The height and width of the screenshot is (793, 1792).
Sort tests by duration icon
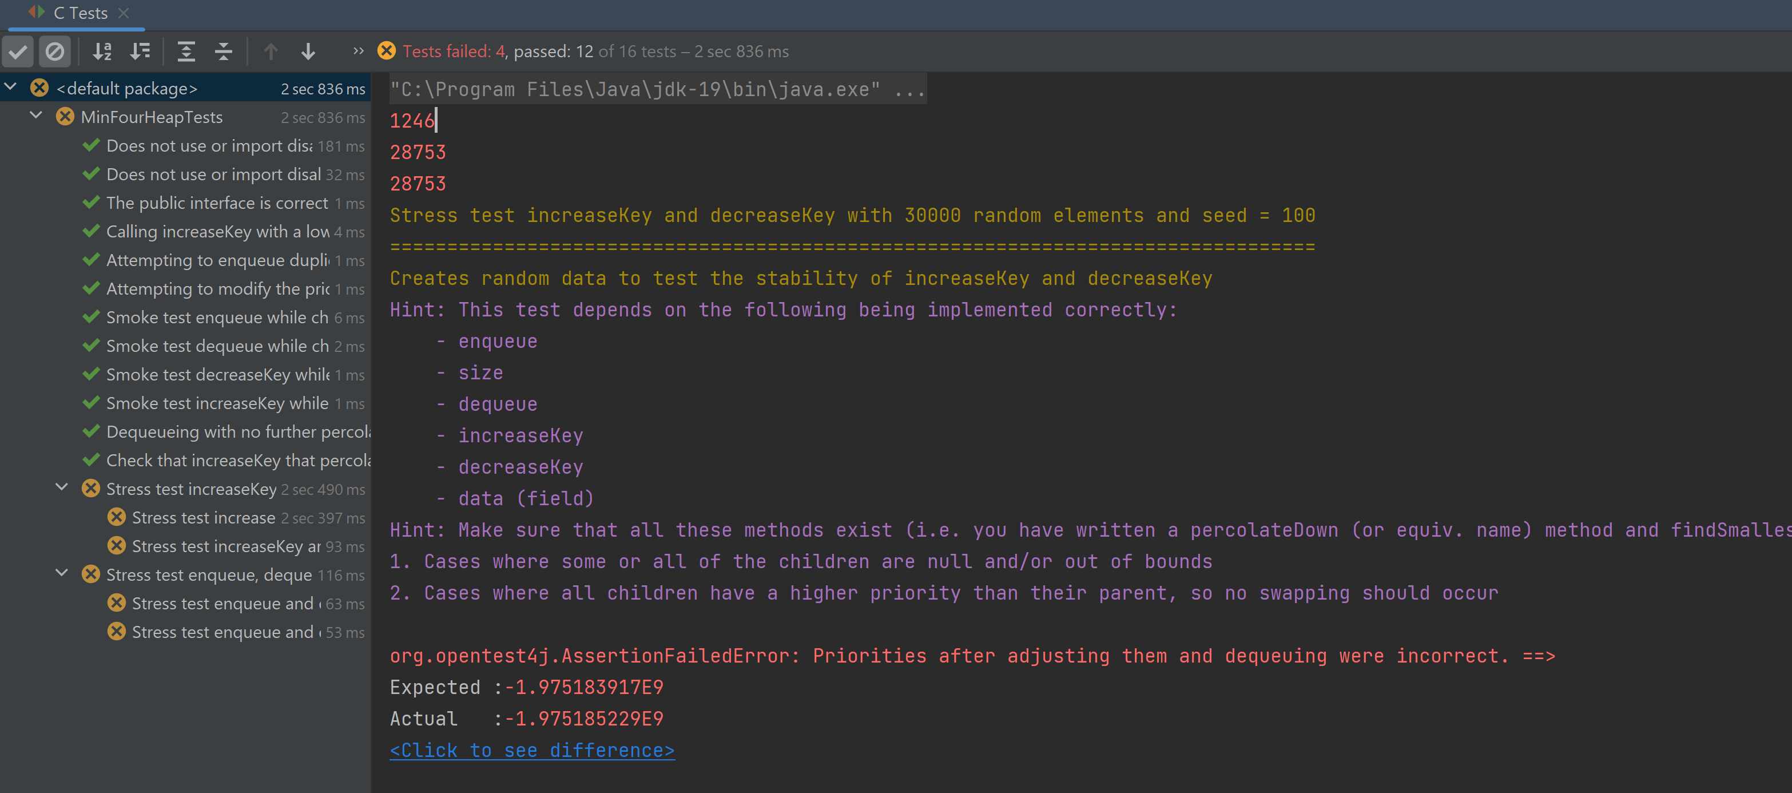click(x=140, y=51)
